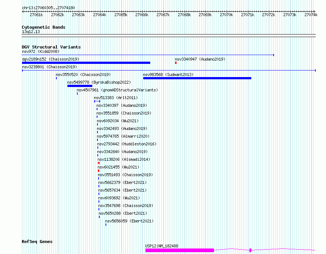The image size is (326, 254).
Task: Click nsv3551493 (Chaisson2019) label
Action: tap(125, 175)
